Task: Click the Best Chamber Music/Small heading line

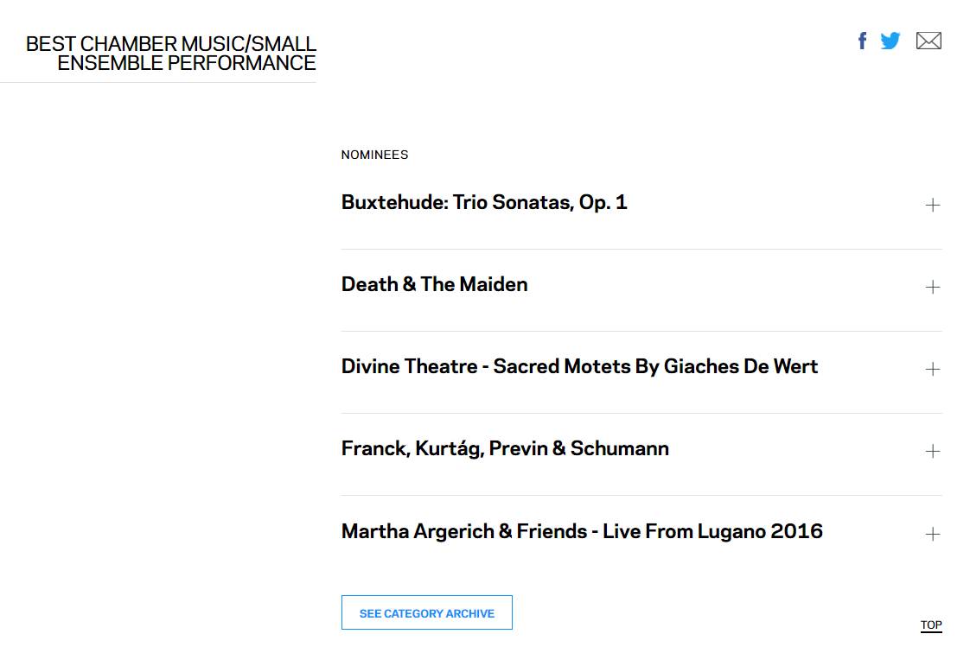Action: point(170,44)
